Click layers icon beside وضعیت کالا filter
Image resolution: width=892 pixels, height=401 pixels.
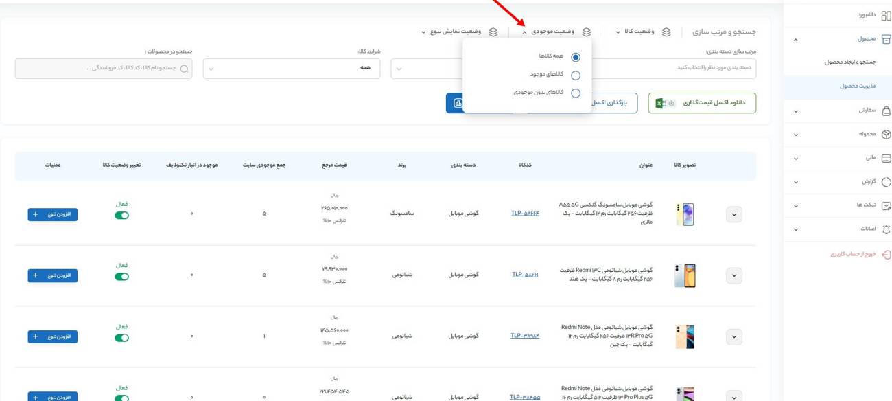coord(666,32)
